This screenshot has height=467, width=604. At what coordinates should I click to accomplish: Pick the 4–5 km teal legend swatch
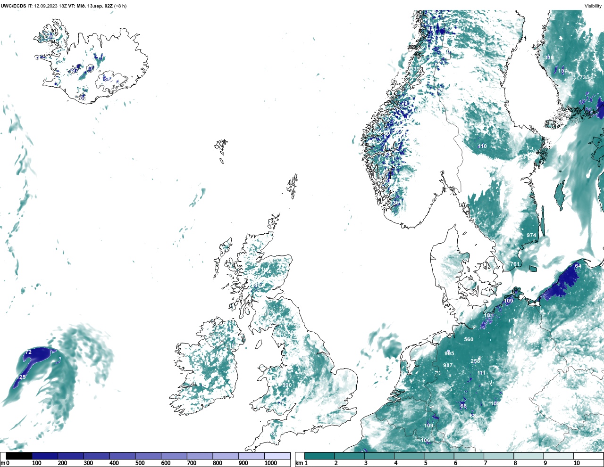coord(409,456)
